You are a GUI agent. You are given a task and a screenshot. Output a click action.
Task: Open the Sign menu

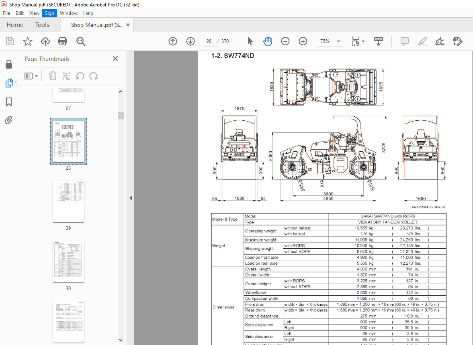pyautogui.click(x=49, y=13)
